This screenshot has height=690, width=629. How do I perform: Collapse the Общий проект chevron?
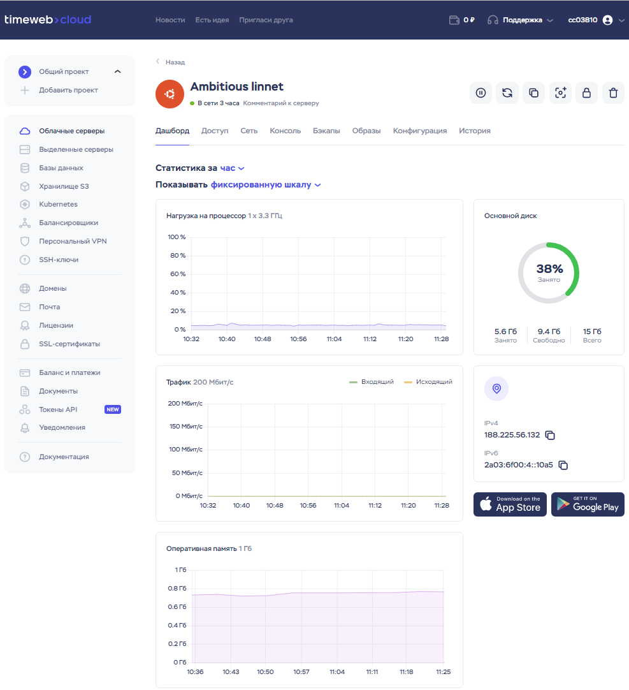[117, 71]
